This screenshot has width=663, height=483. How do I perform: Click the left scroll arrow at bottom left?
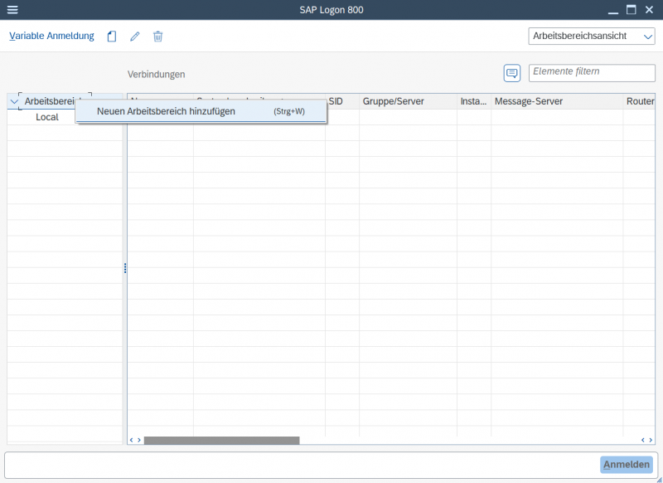pos(131,440)
